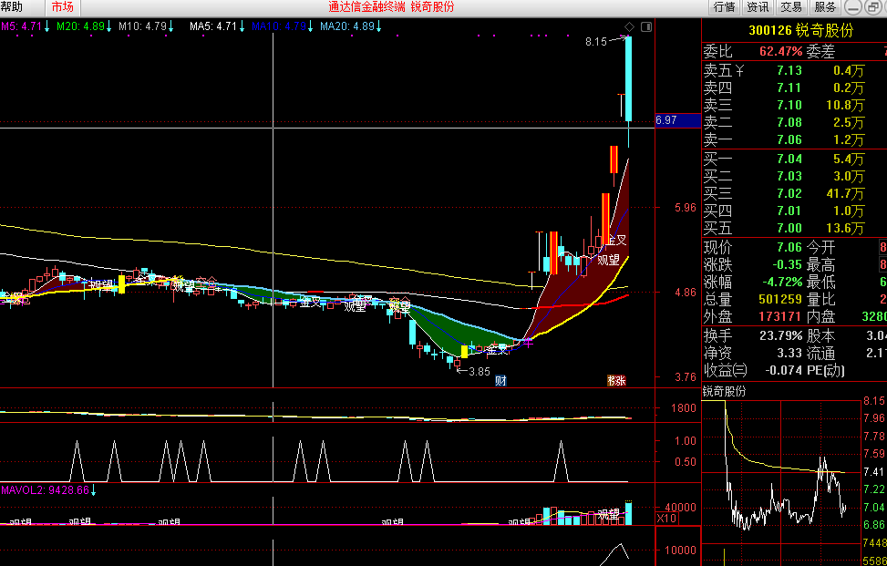
Task: Select the M5: 4.71 indicator label
Action: (x=22, y=26)
